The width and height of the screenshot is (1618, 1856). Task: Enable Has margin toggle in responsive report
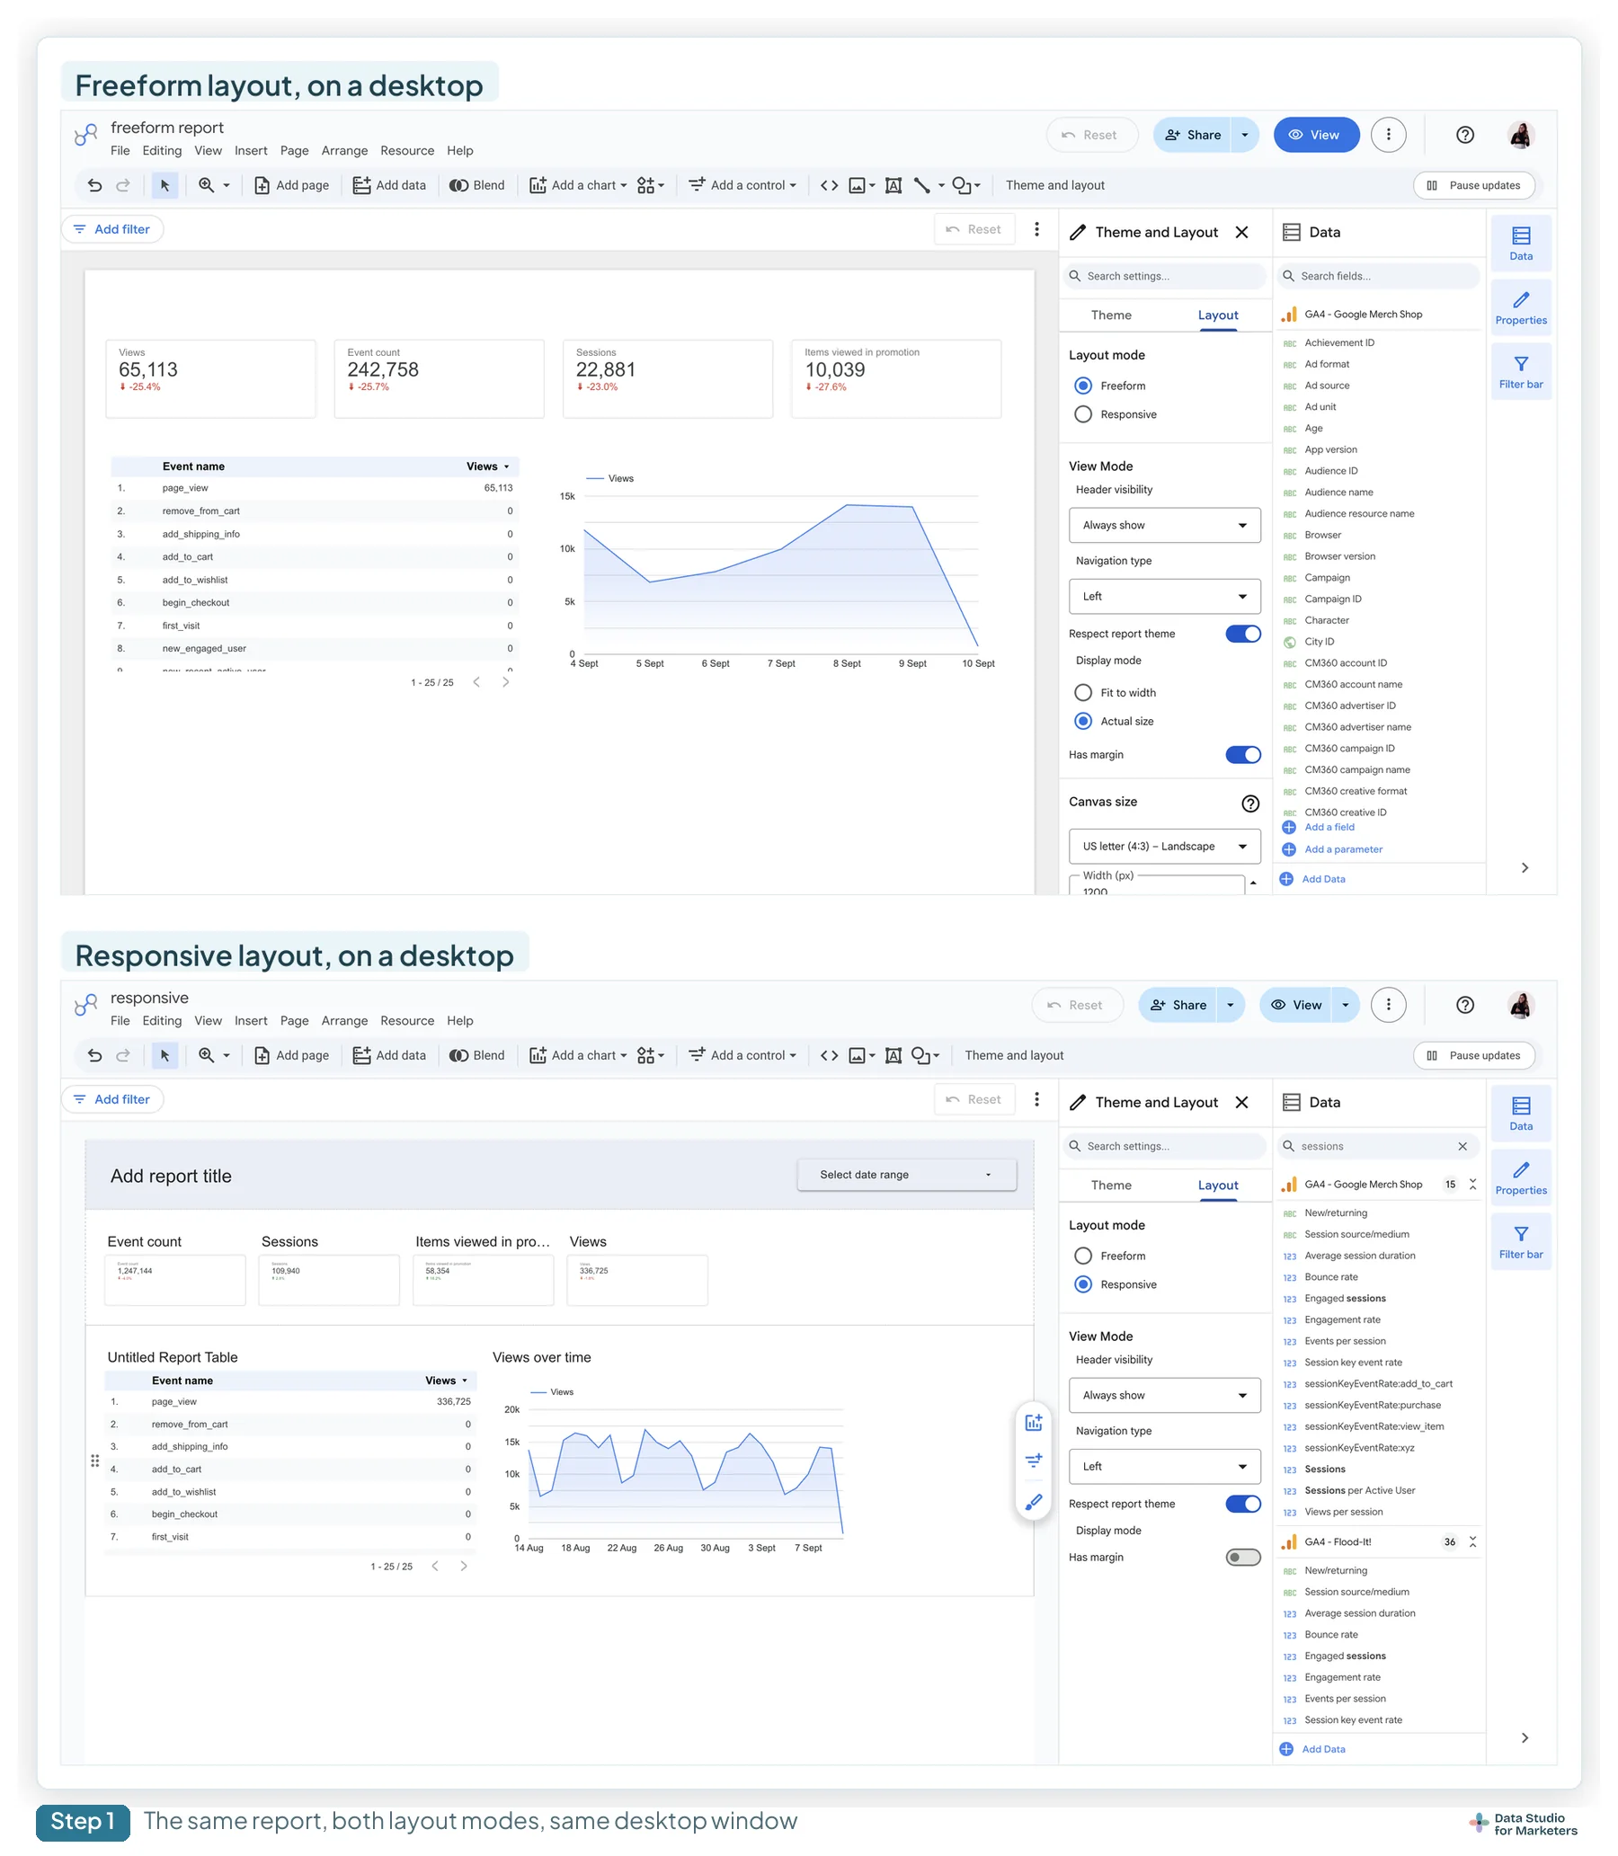coord(1242,1558)
